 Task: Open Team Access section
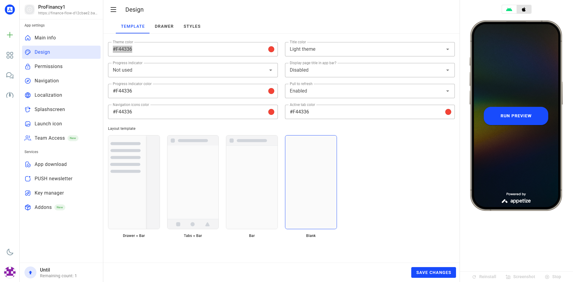[x=61, y=138]
